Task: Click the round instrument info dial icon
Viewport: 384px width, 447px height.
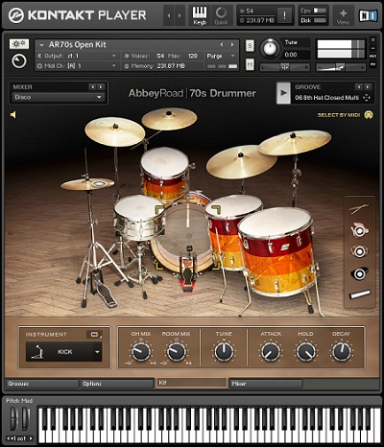Action: (x=19, y=60)
